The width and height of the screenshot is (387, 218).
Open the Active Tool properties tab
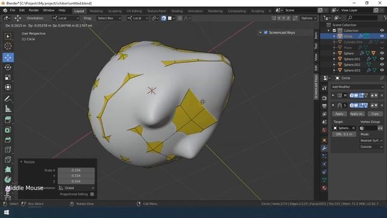click(x=324, y=88)
